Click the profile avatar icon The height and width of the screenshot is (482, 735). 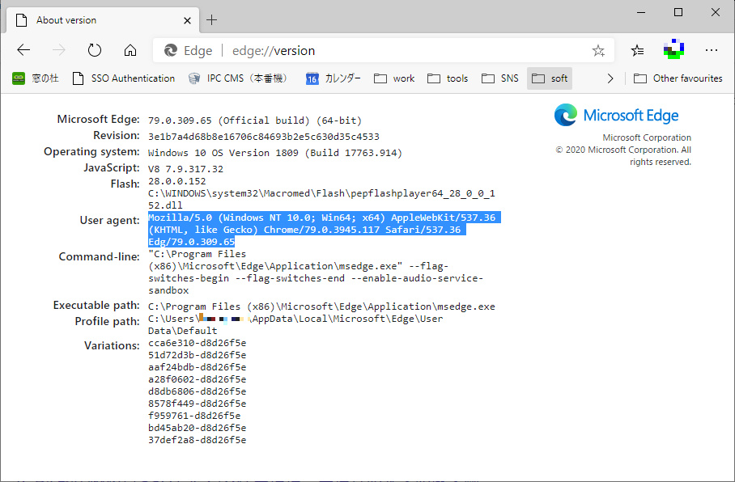[x=673, y=50]
